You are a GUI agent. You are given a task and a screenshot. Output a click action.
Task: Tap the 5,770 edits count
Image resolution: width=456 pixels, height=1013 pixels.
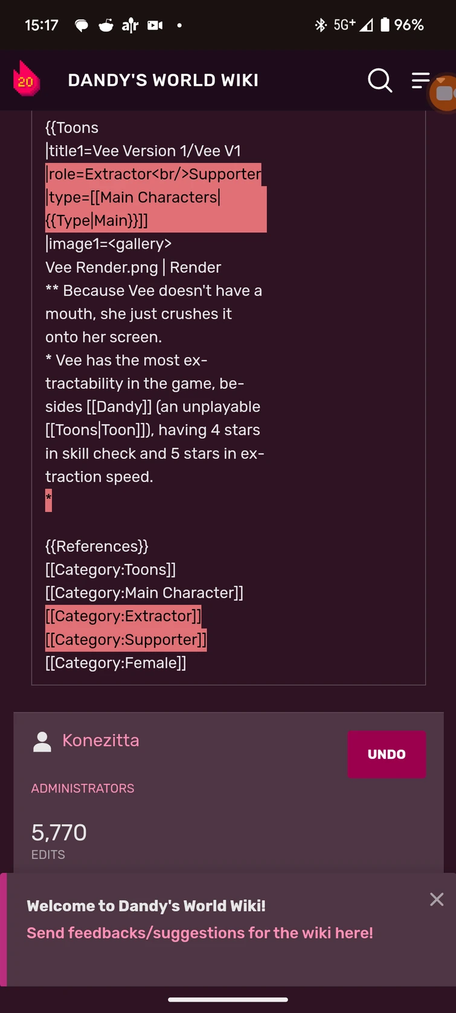(59, 832)
